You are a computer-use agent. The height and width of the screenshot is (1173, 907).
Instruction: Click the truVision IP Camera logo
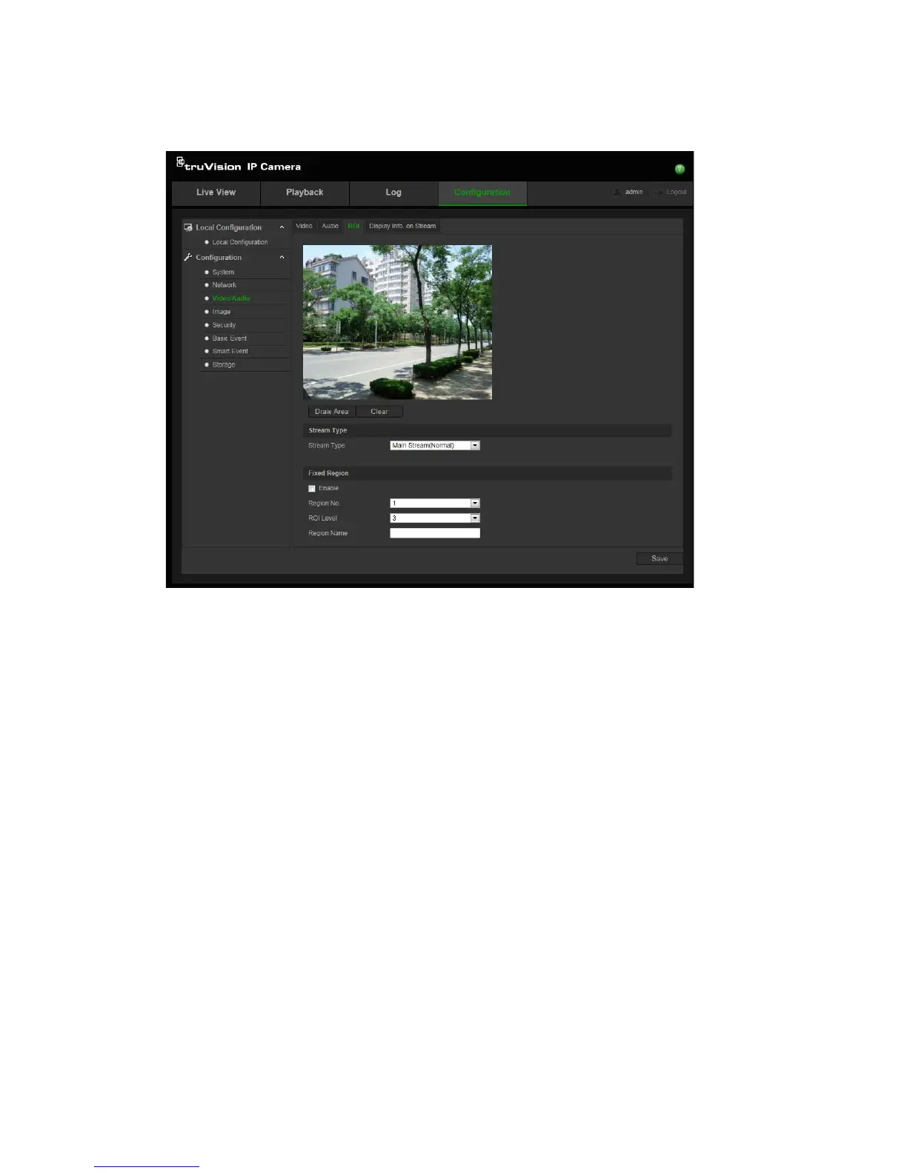pos(238,164)
